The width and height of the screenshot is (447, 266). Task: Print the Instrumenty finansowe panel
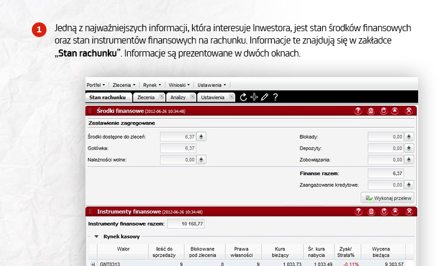click(371, 211)
